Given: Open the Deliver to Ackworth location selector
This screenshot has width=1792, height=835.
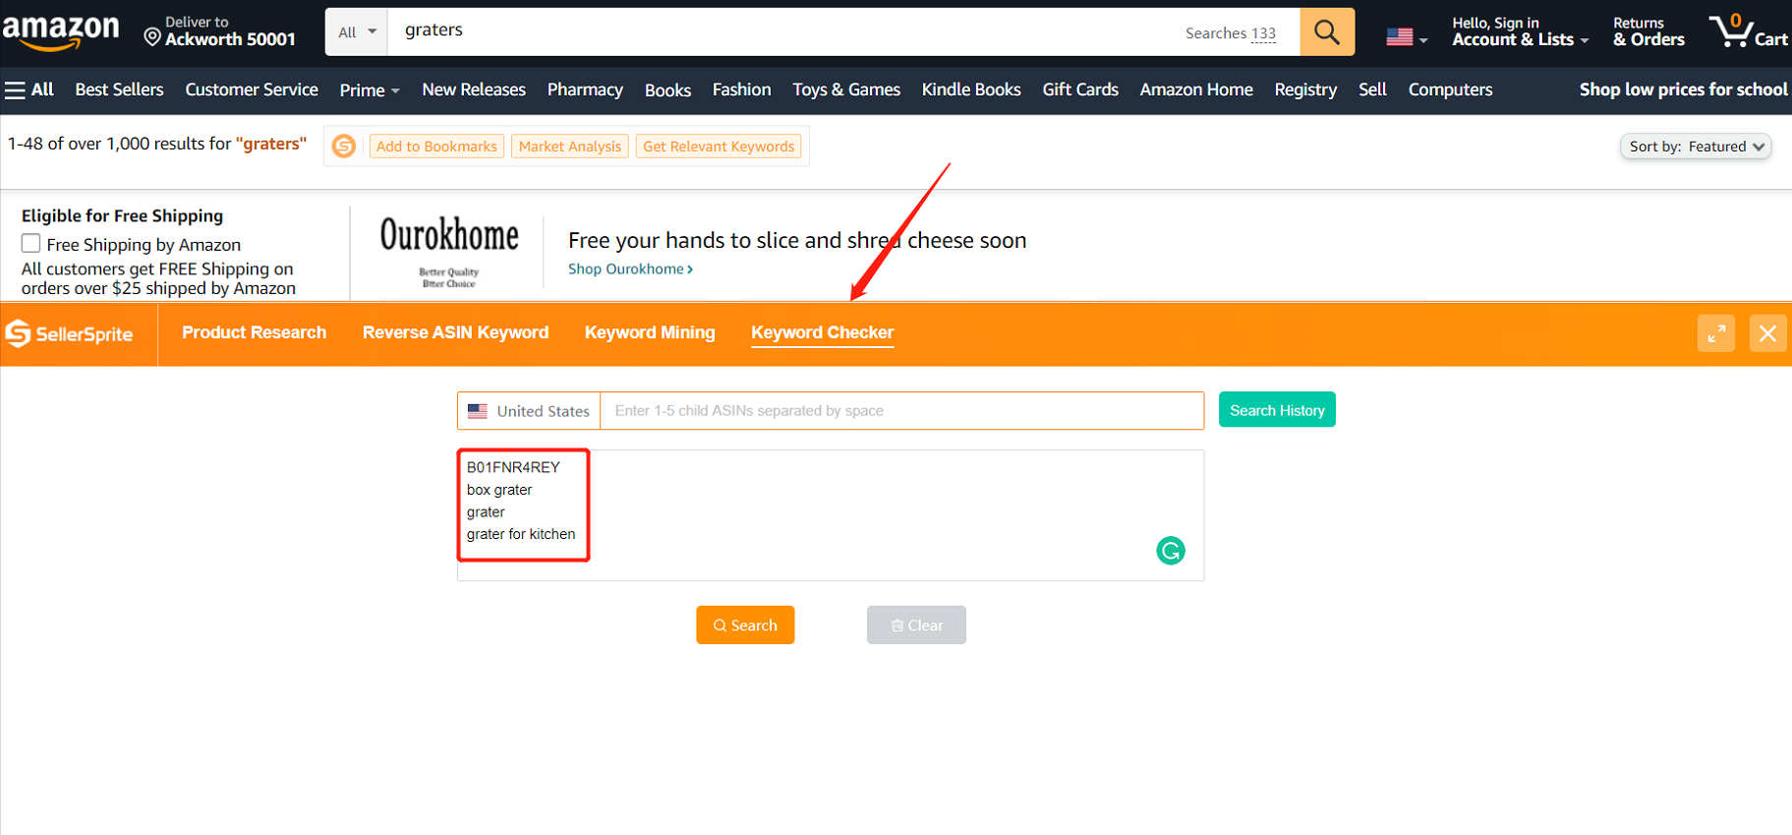Looking at the screenshot, I should click(219, 31).
